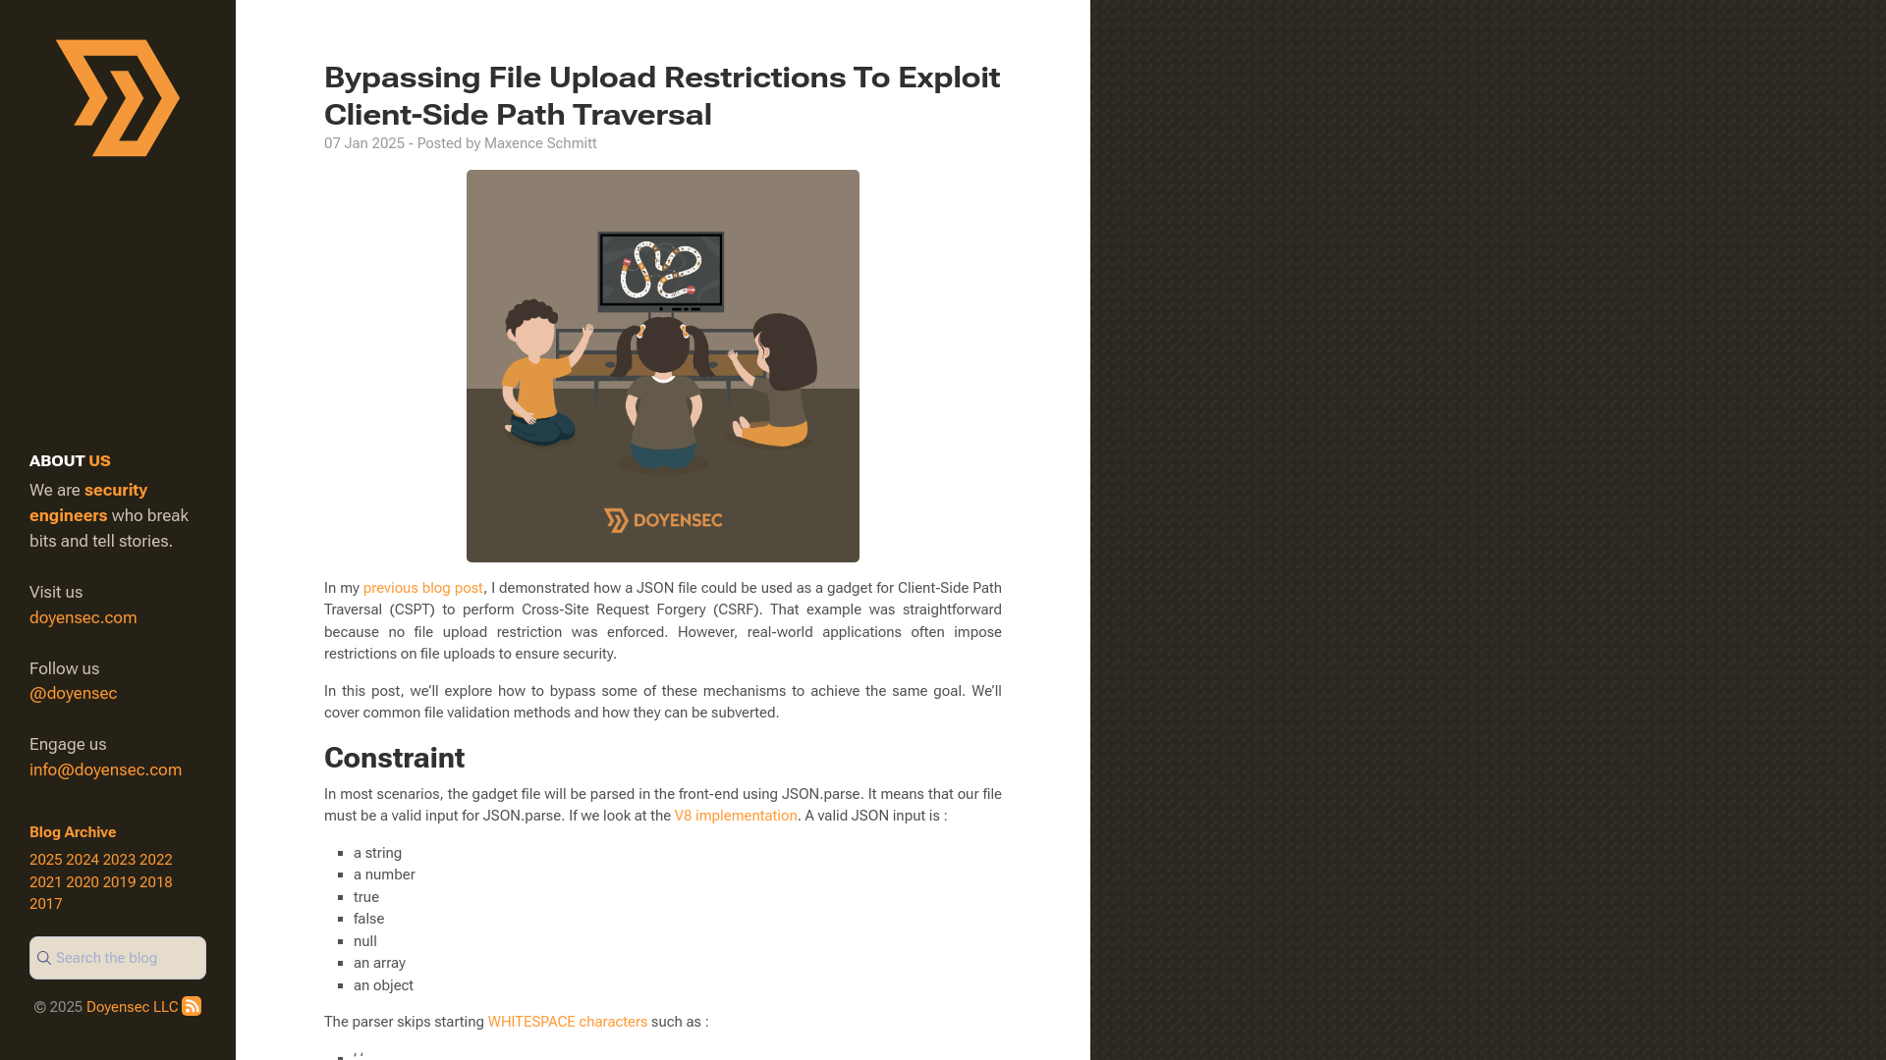Click the search magnifier icon
This screenshot has width=1886, height=1060.
tap(44, 958)
